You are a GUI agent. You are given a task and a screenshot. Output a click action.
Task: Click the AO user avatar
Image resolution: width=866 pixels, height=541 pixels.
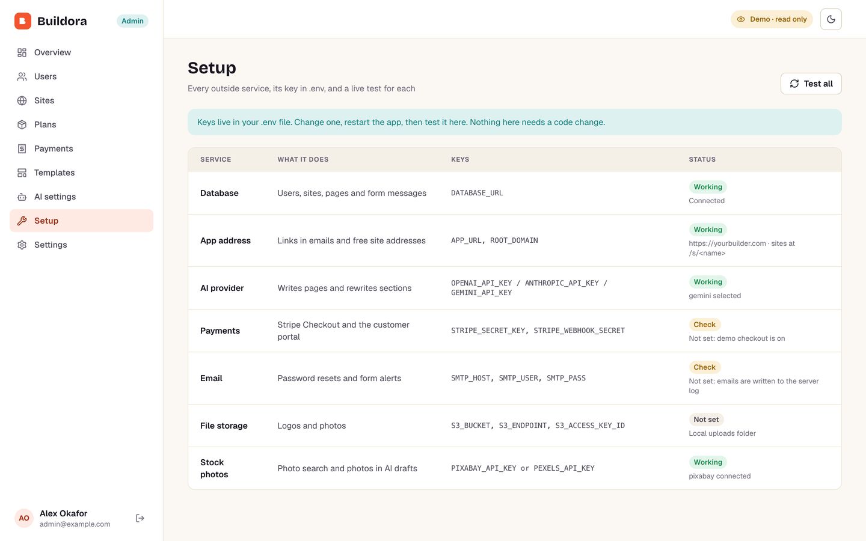tap(24, 518)
